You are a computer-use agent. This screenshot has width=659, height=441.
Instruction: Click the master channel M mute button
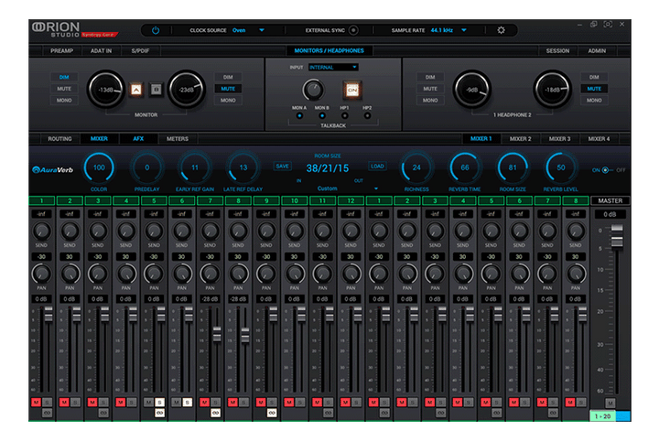610,403
